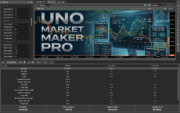
Task: Select the BTCUSD instance tab
Action: pyautogui.click(x=40, y=2)
